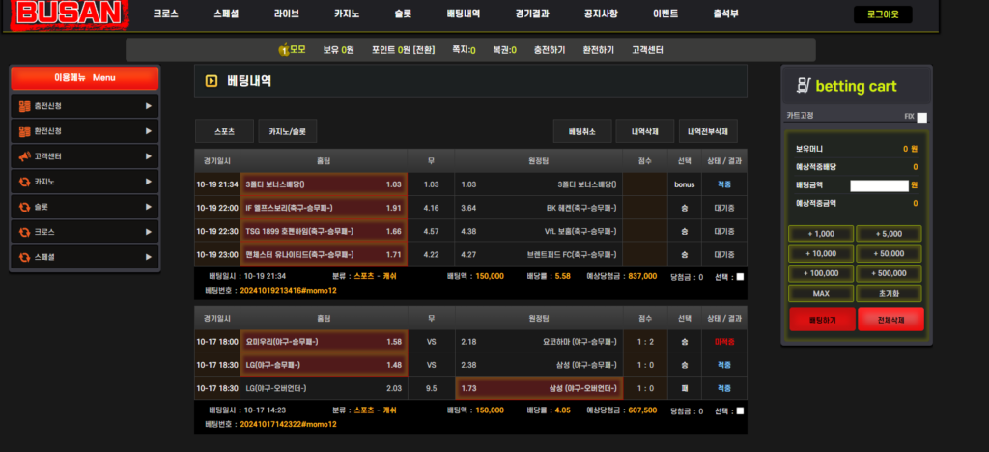Viewport: 989px width, 452px height.
Task: Click the 고객센터 megaphone icon
Action: [x=24, y=156]
